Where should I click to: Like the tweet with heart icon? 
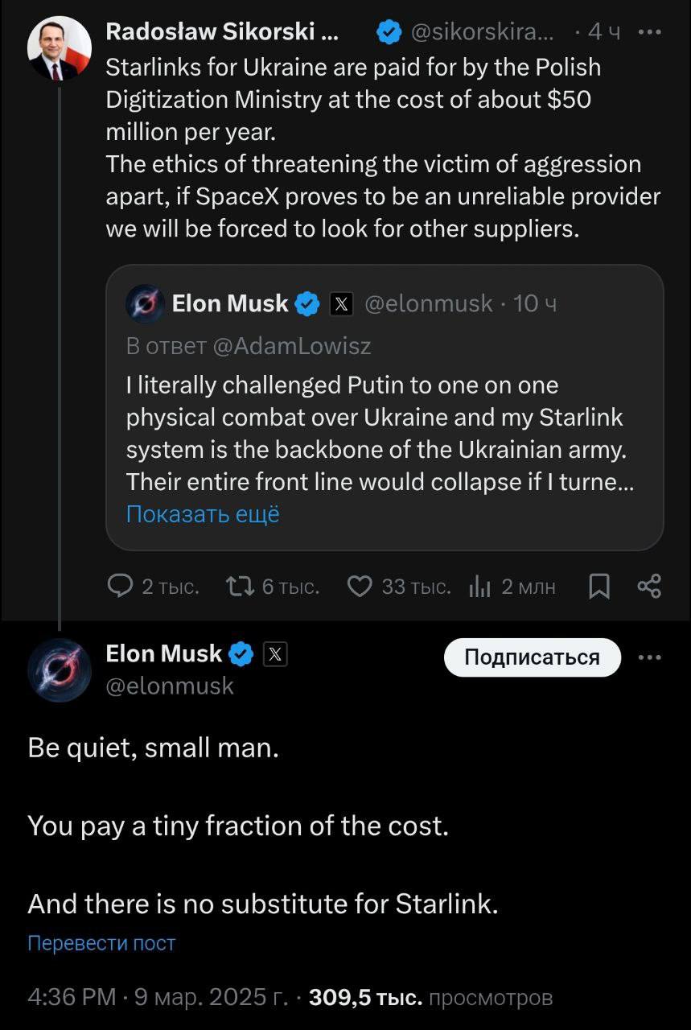point(360,587)
